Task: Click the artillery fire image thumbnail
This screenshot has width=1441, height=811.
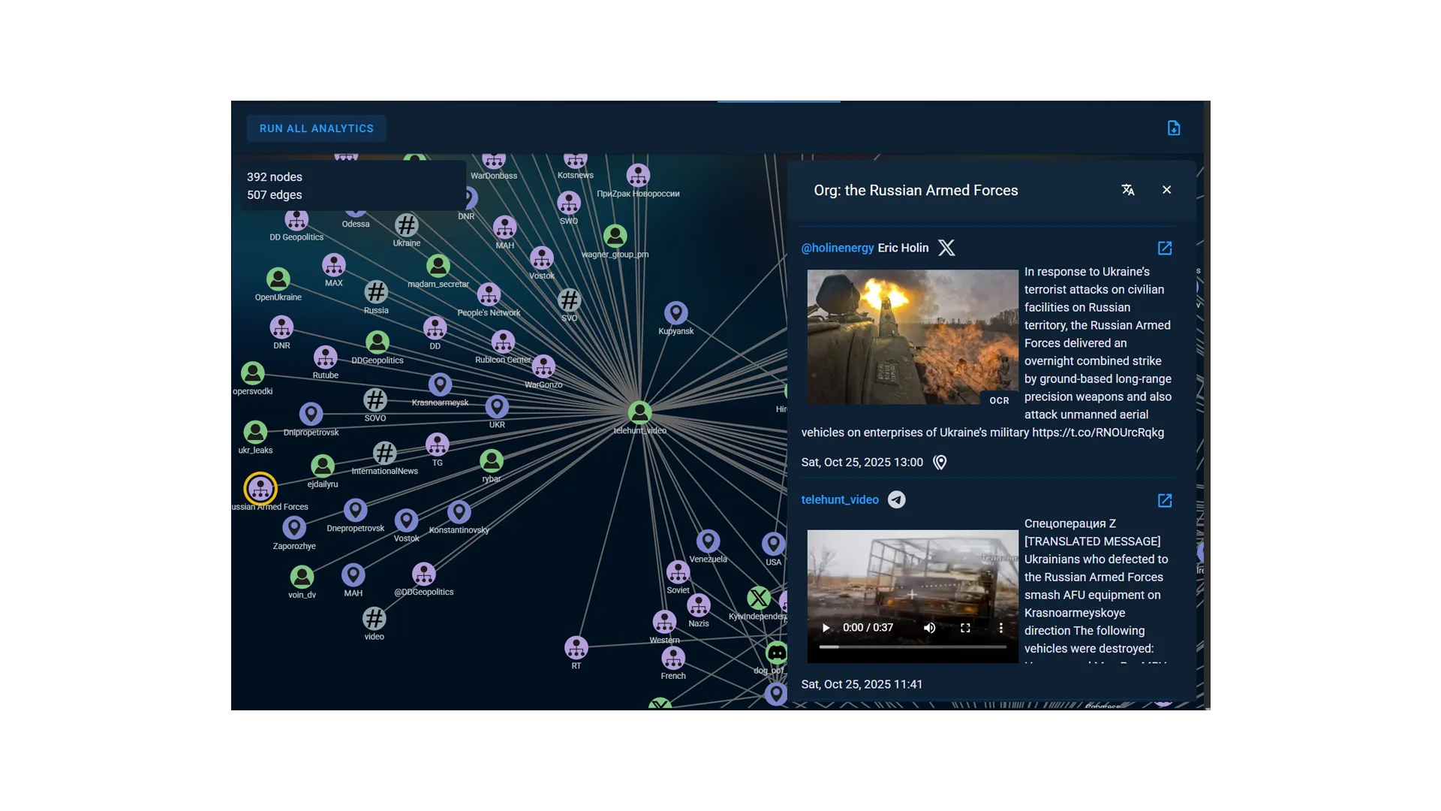Action: [x=912, y=336]
